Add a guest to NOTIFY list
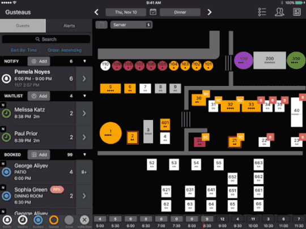 pos(39,61)
